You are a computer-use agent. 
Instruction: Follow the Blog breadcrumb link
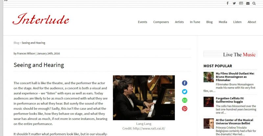16,43
